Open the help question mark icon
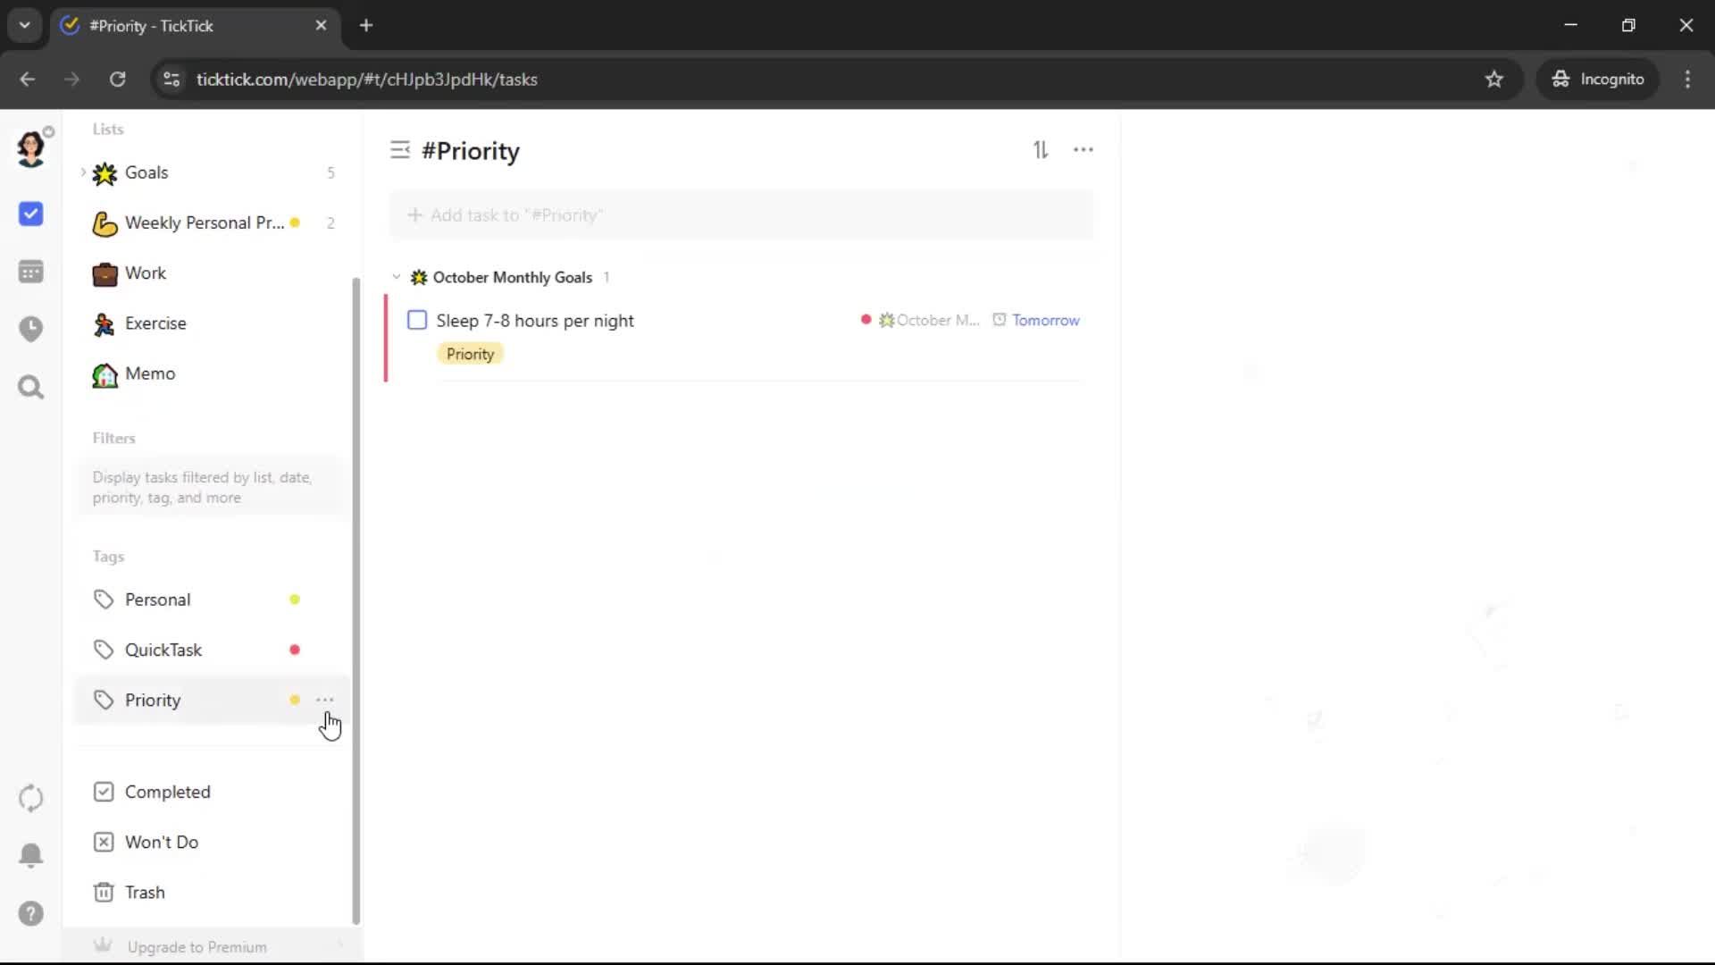Image resolution: width=1715 pixels, height=965 pixels. [x=30, y=913]
